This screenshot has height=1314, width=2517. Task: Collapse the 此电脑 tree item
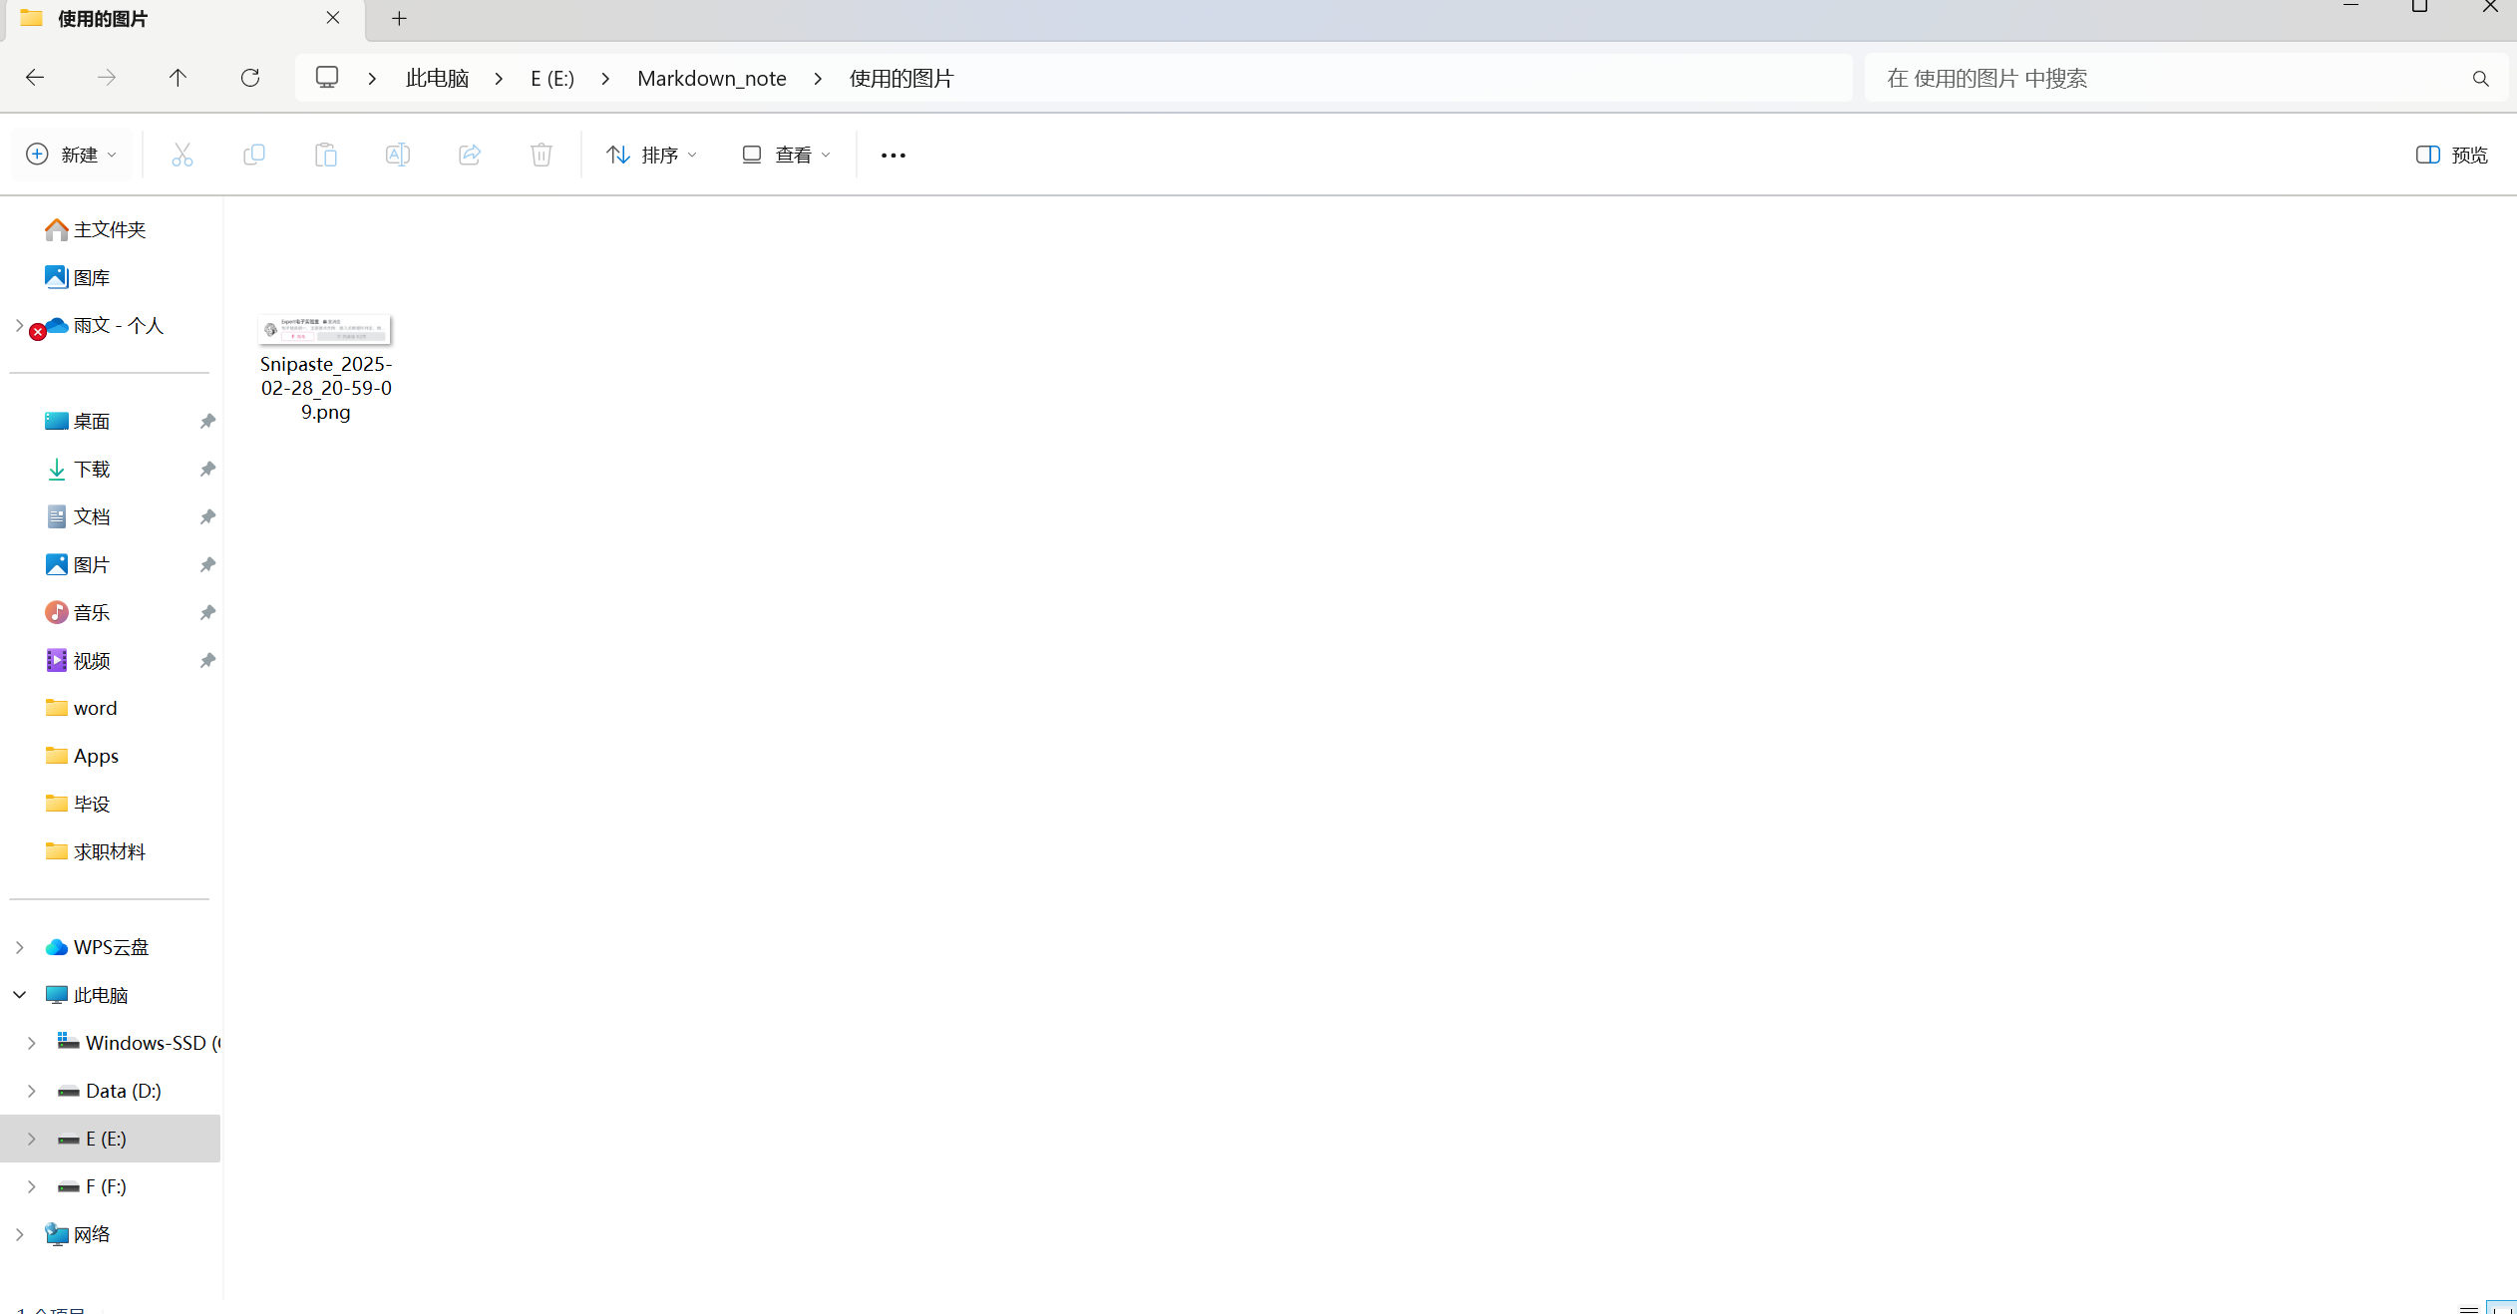[x=19, y=994]
